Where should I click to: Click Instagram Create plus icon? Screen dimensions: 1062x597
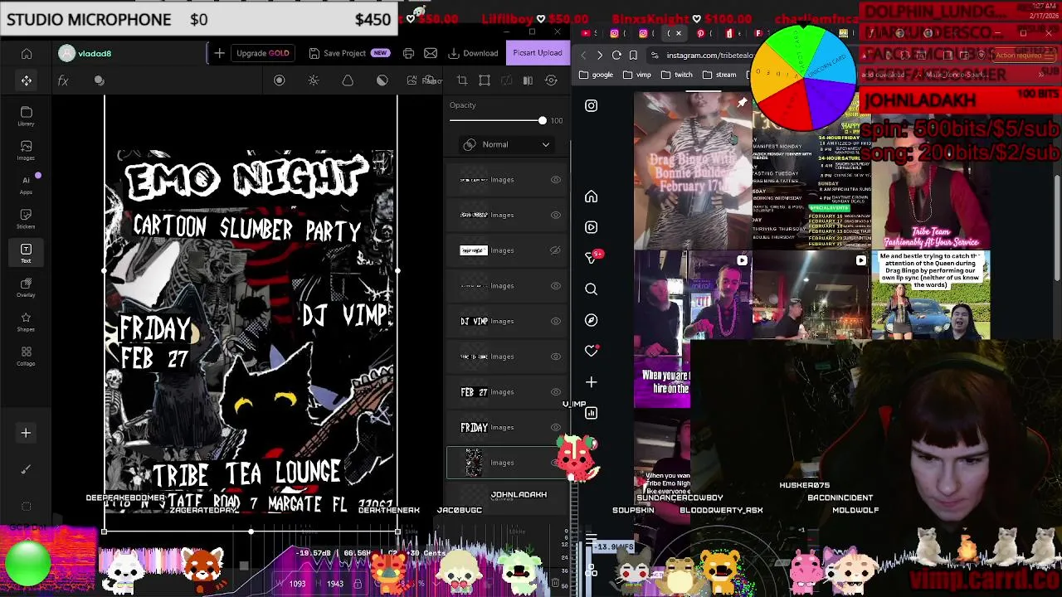click(591, 382)
